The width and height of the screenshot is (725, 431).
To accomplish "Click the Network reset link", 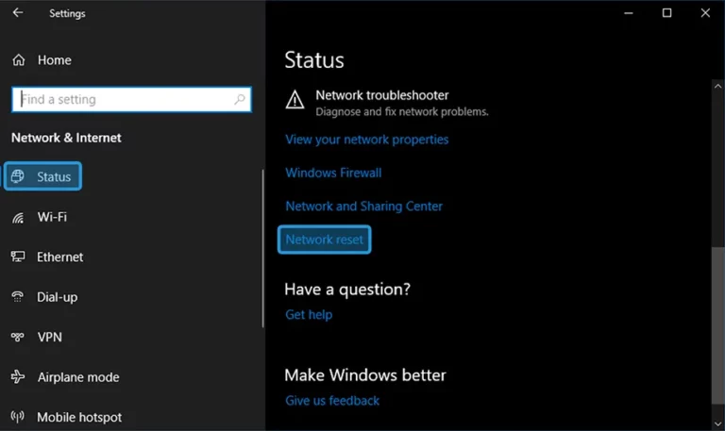I will (x=324, y=240).
